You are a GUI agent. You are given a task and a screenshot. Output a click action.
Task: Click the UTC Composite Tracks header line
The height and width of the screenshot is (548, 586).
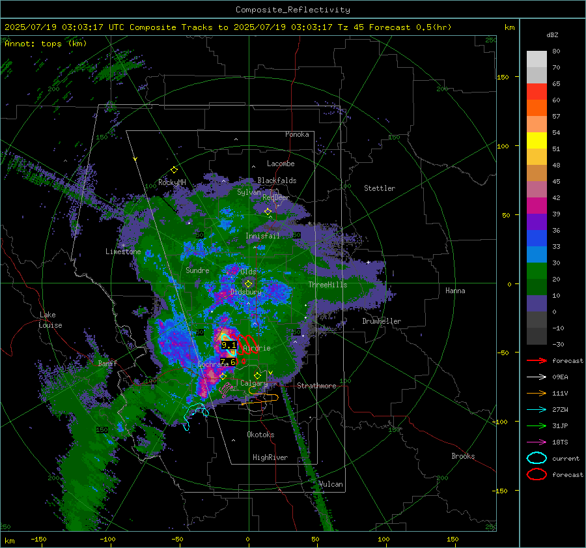(228, 27)
